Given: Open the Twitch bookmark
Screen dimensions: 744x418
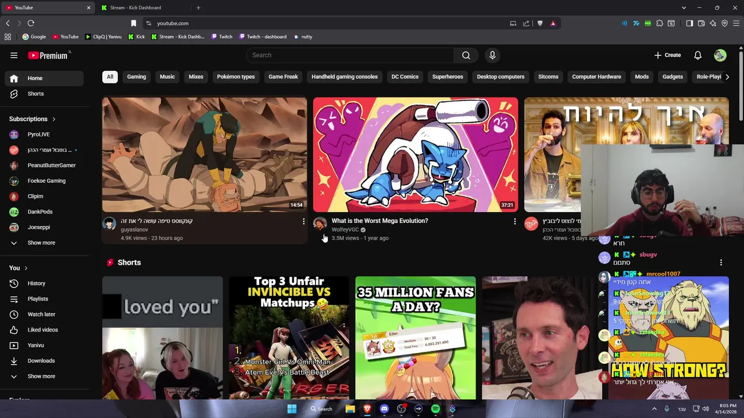Looking at the screenshot, I should pos(222,37).
